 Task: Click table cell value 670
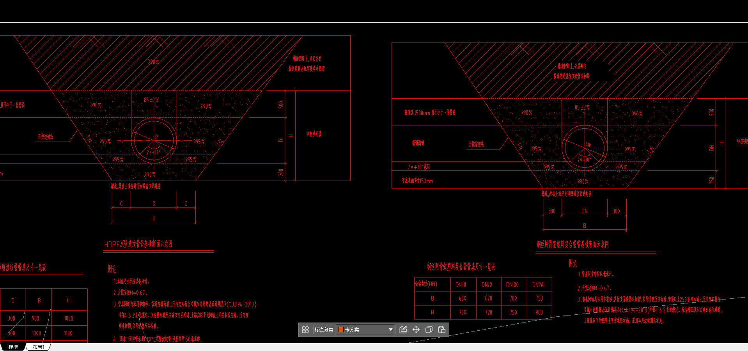tap(488, 298)
